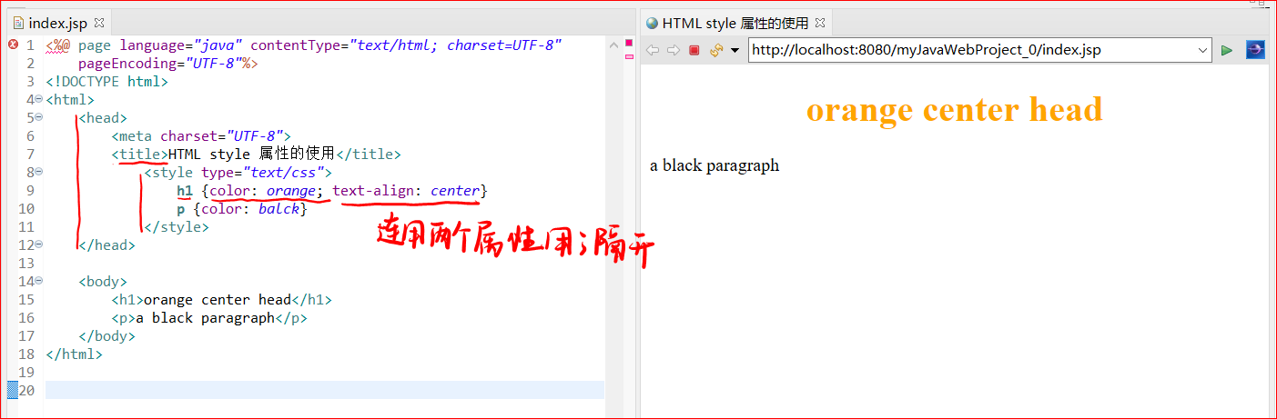Click the closing </head> tag on line 12
The width and height of the screenshot is (1277, 419).
pos(106,245)
